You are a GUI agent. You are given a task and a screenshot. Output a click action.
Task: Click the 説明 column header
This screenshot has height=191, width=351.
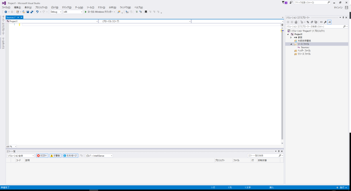27,160
